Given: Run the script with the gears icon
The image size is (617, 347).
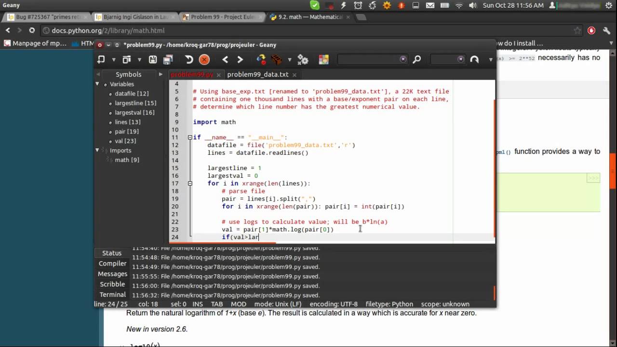Looking at the screenshot, I should (303, 59).
